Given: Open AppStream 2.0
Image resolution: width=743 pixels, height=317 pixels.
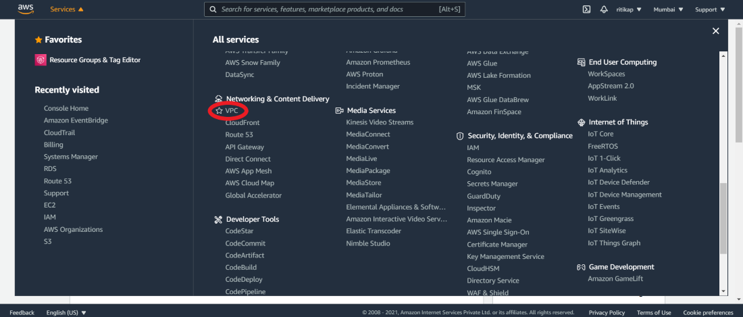Looking at the screenshot, I should pyautogui.click(x=611, y=86).
